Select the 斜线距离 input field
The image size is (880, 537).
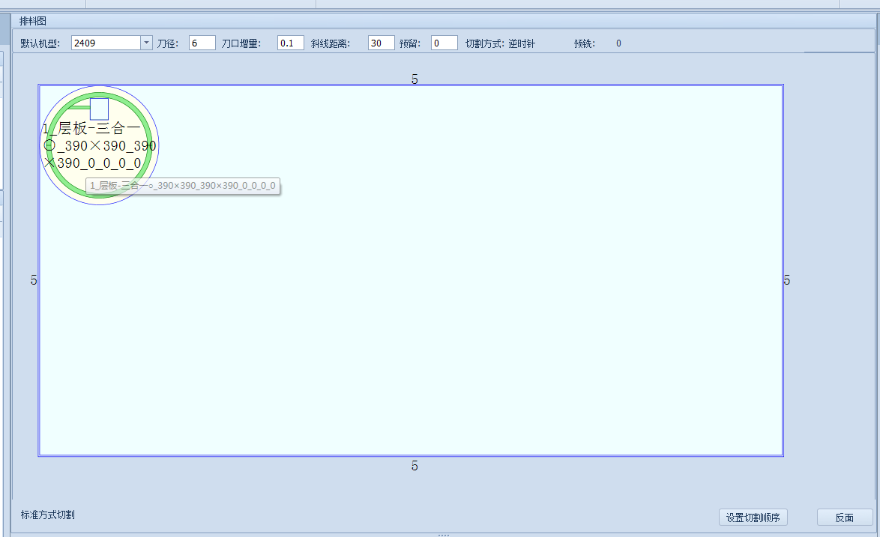click(x=381, y=43)
